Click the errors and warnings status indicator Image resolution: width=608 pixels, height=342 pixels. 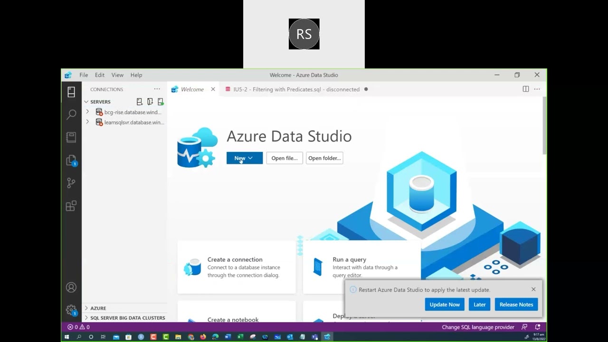pos(78,327)
